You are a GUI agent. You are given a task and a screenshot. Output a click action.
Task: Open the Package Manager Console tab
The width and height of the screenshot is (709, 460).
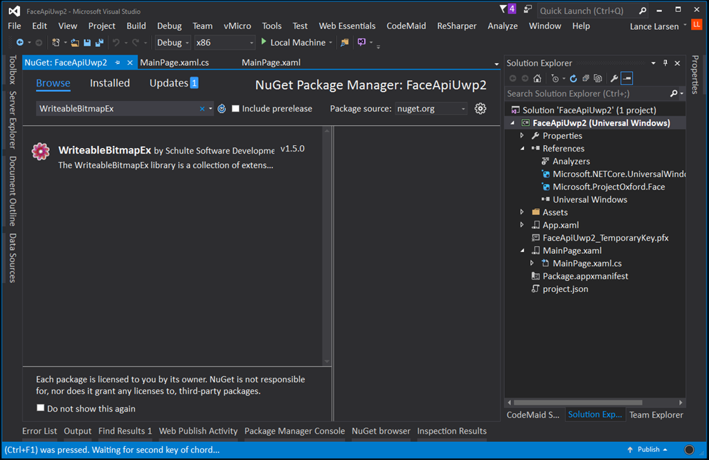[x=294, y=431]
